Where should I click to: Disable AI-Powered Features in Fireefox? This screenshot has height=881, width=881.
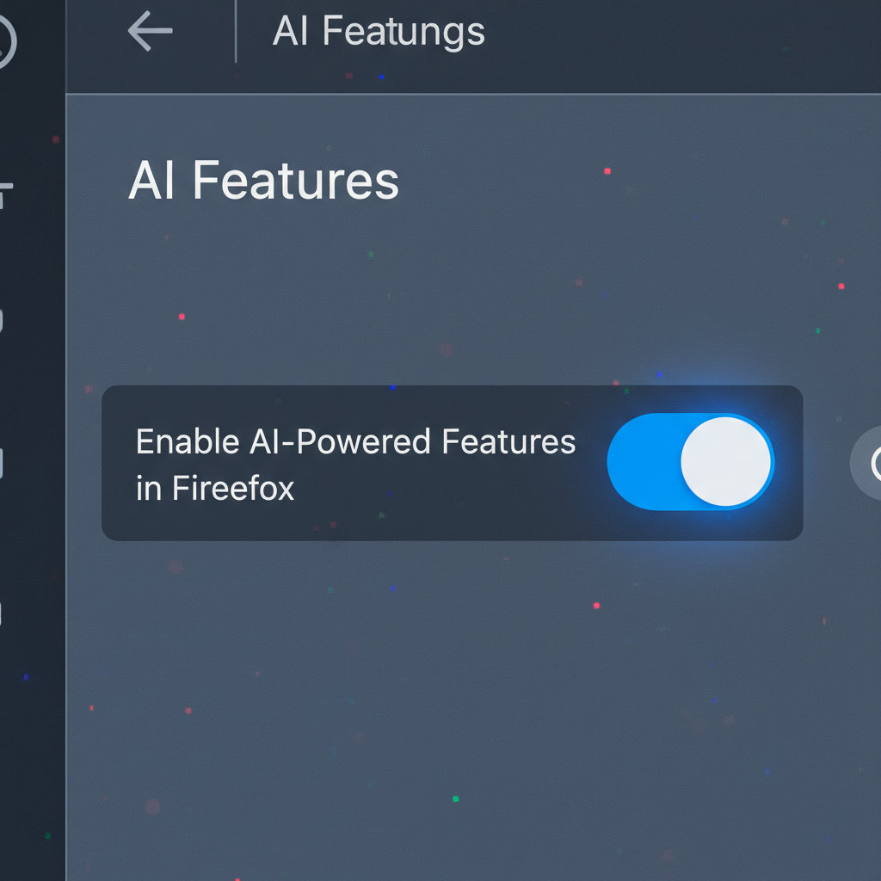691,462
